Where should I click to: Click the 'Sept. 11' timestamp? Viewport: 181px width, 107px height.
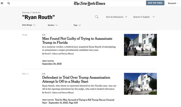(25, 74)
